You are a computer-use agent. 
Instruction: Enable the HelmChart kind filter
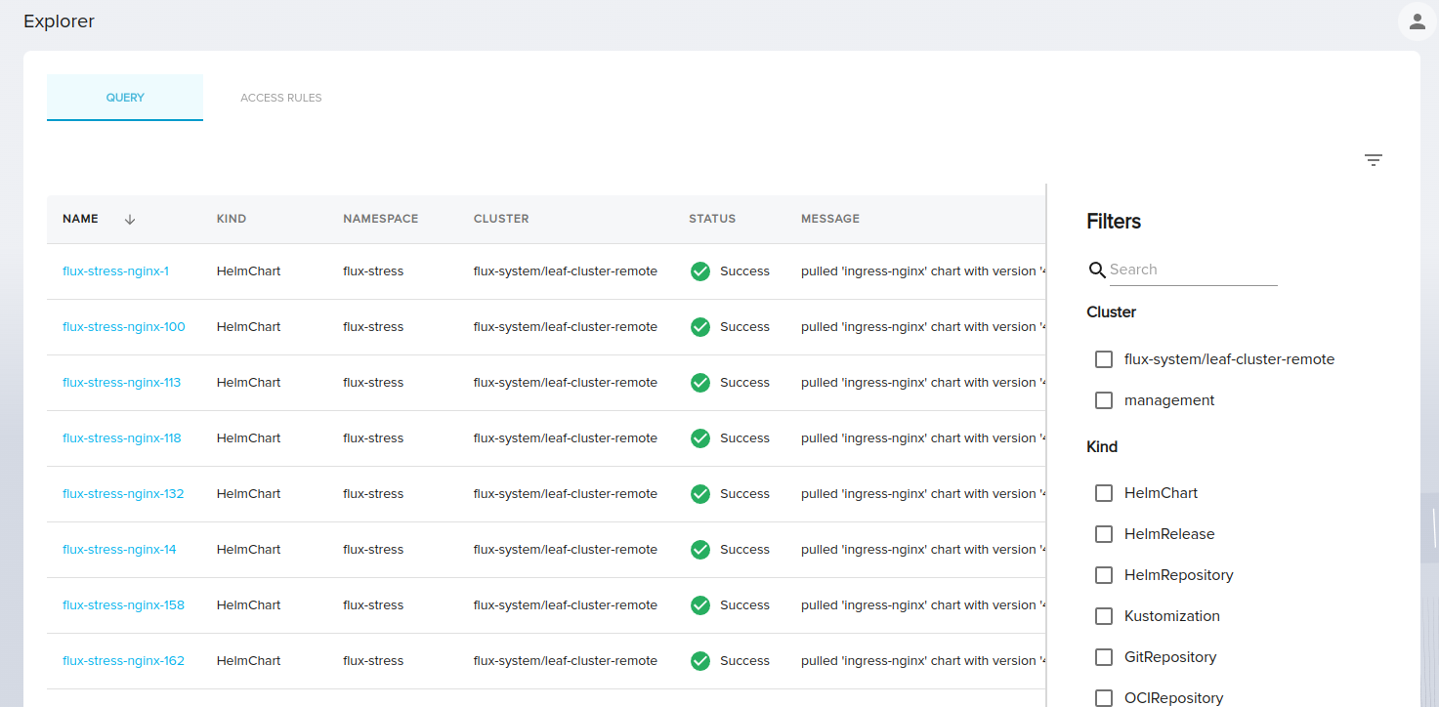[x=1104, y=493]
